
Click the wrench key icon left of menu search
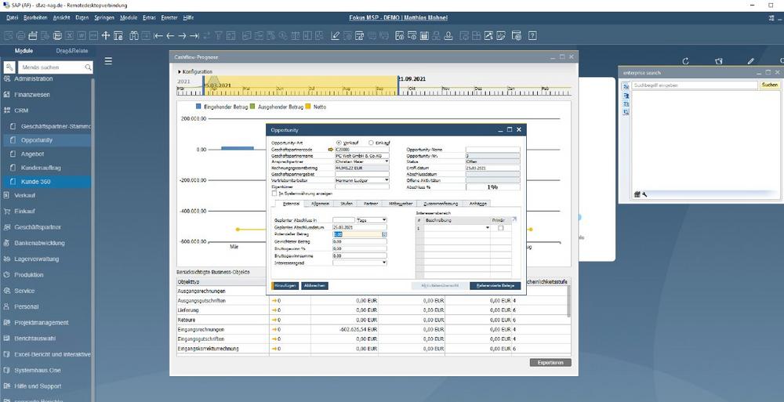(9, 67)
